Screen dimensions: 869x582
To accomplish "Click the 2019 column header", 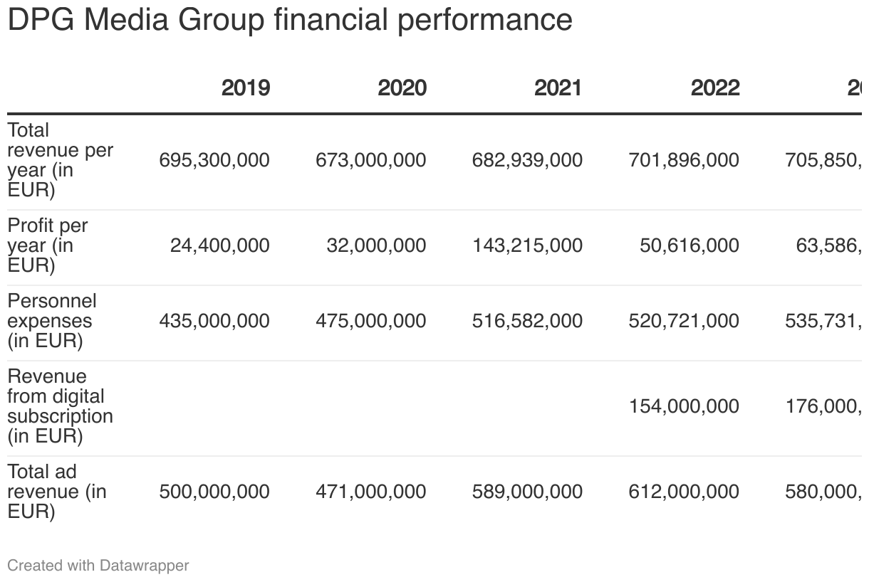I will coord(245,88).
